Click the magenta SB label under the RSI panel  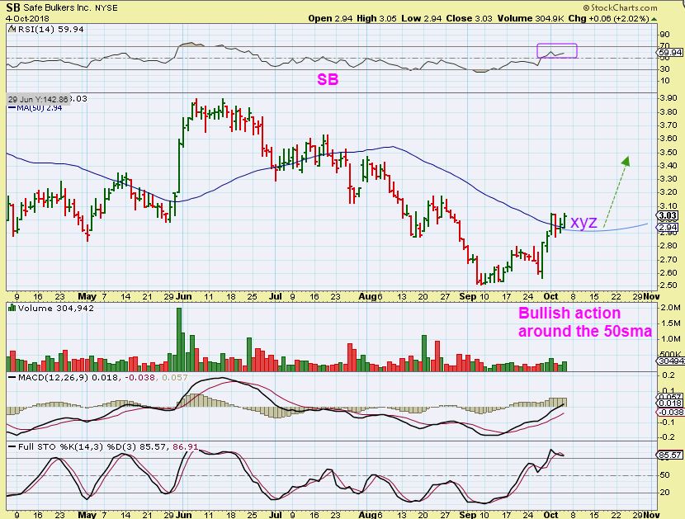328,79
